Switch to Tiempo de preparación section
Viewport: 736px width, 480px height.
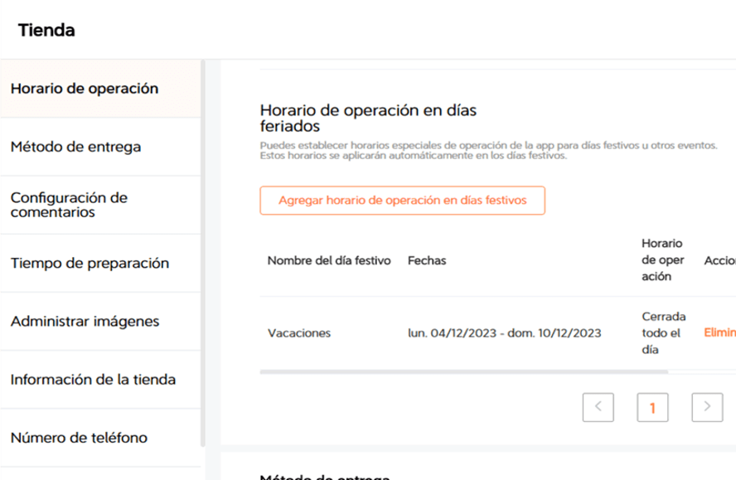tap(90, 263)
